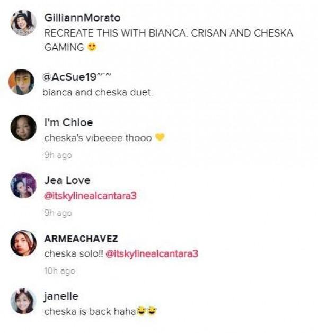The image size is (318, 333).
Task: Click the I'm Chloe username
Action: 68,122
